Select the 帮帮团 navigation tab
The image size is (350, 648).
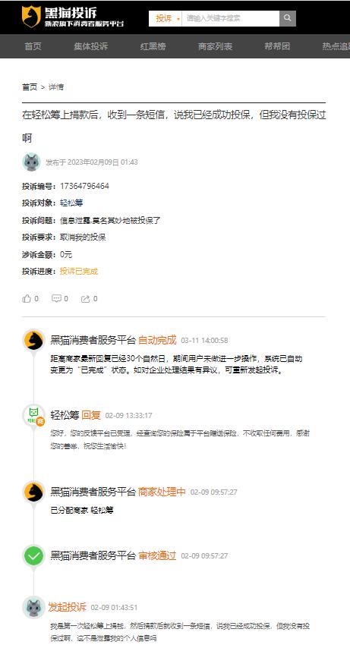pyautogui.click(x=277, y=46)
